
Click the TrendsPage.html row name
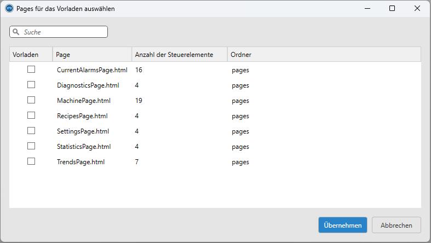coord(81,162)
